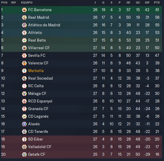Click the EQUIPO column header
164x161 pixels.
(27, 3)
